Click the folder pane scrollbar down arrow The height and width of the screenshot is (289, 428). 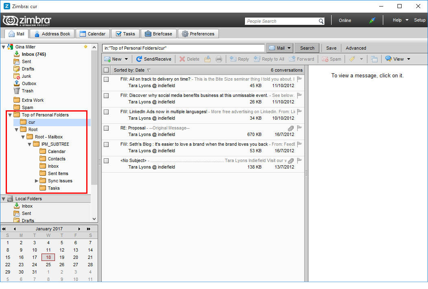click(94, 219)
